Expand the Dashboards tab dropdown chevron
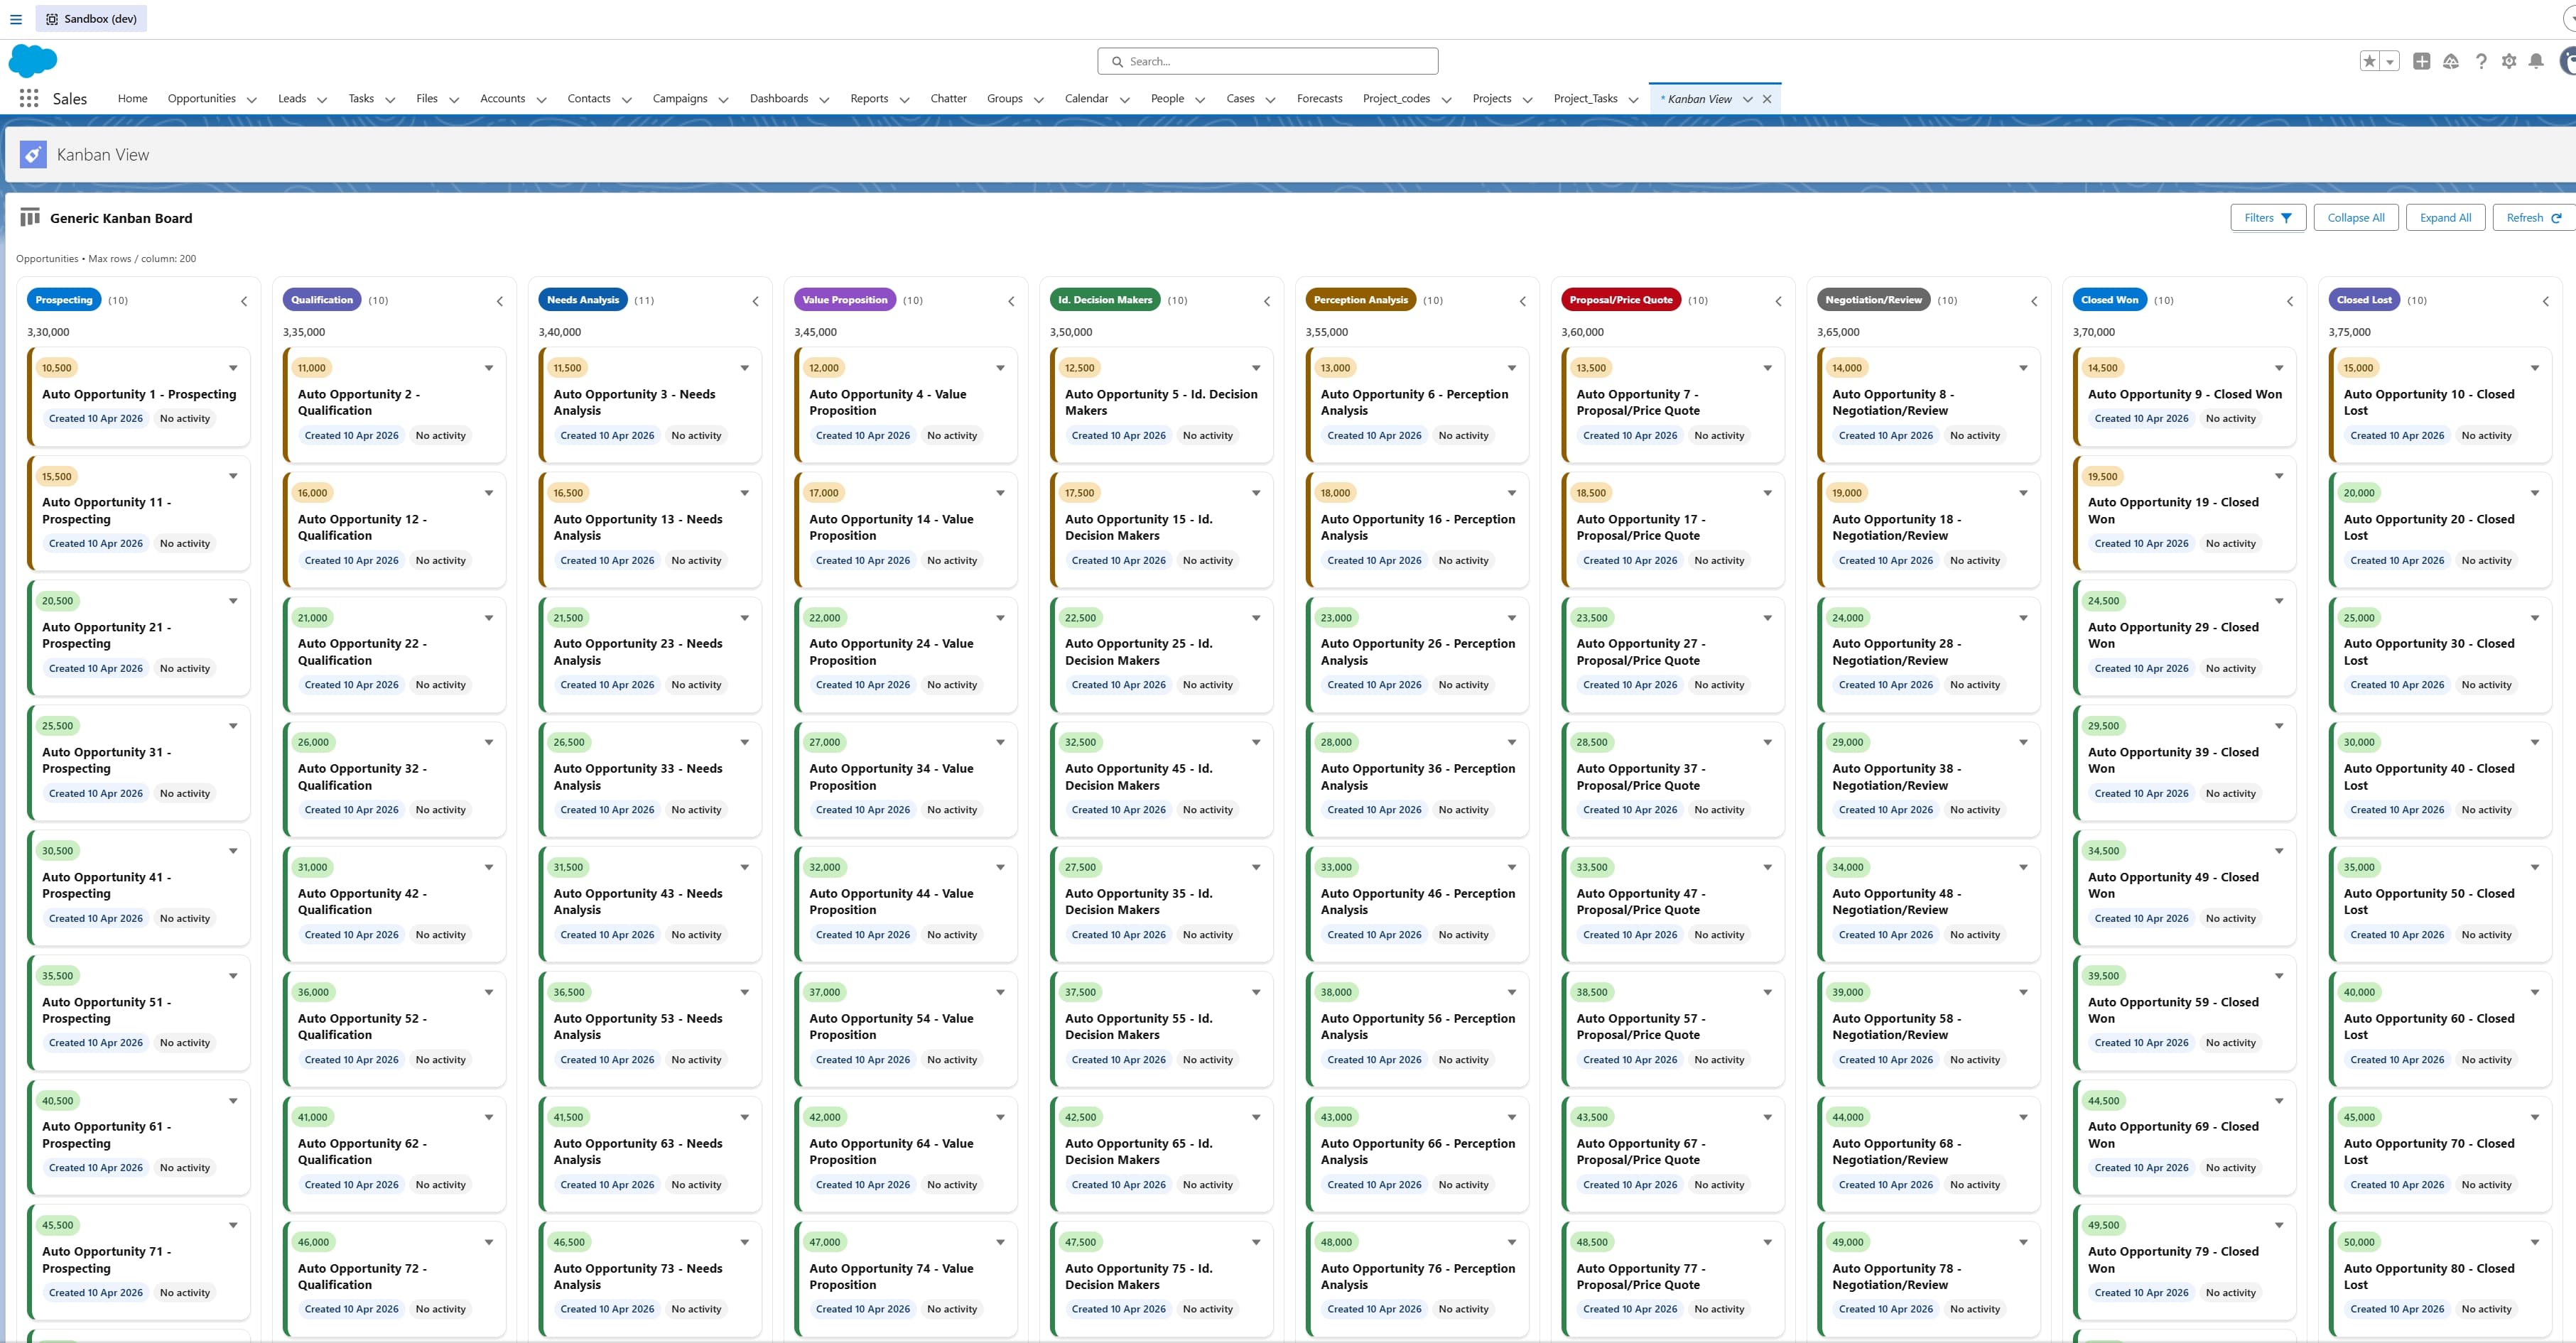 [824, 100]
